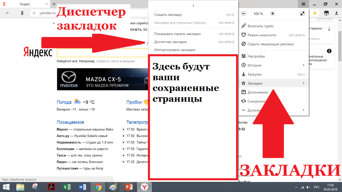Screen dimensions: 342x192
Task: Switch to Yandex Browser on taskbar
Action: pos(144,187)
